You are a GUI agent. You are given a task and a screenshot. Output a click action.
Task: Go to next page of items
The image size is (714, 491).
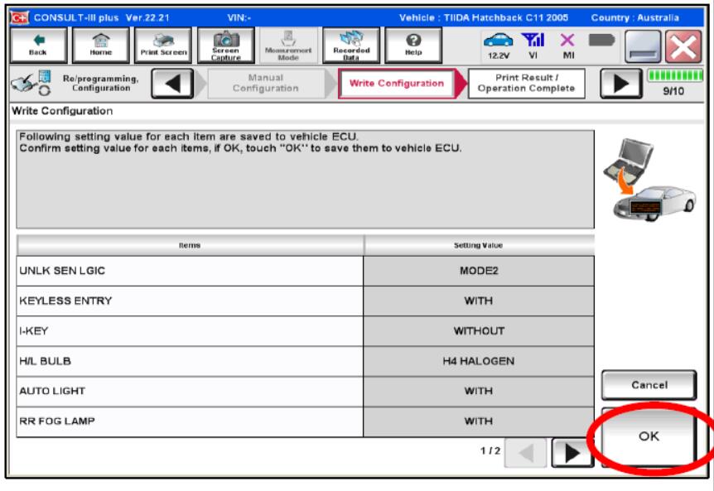tap(572, 453)
